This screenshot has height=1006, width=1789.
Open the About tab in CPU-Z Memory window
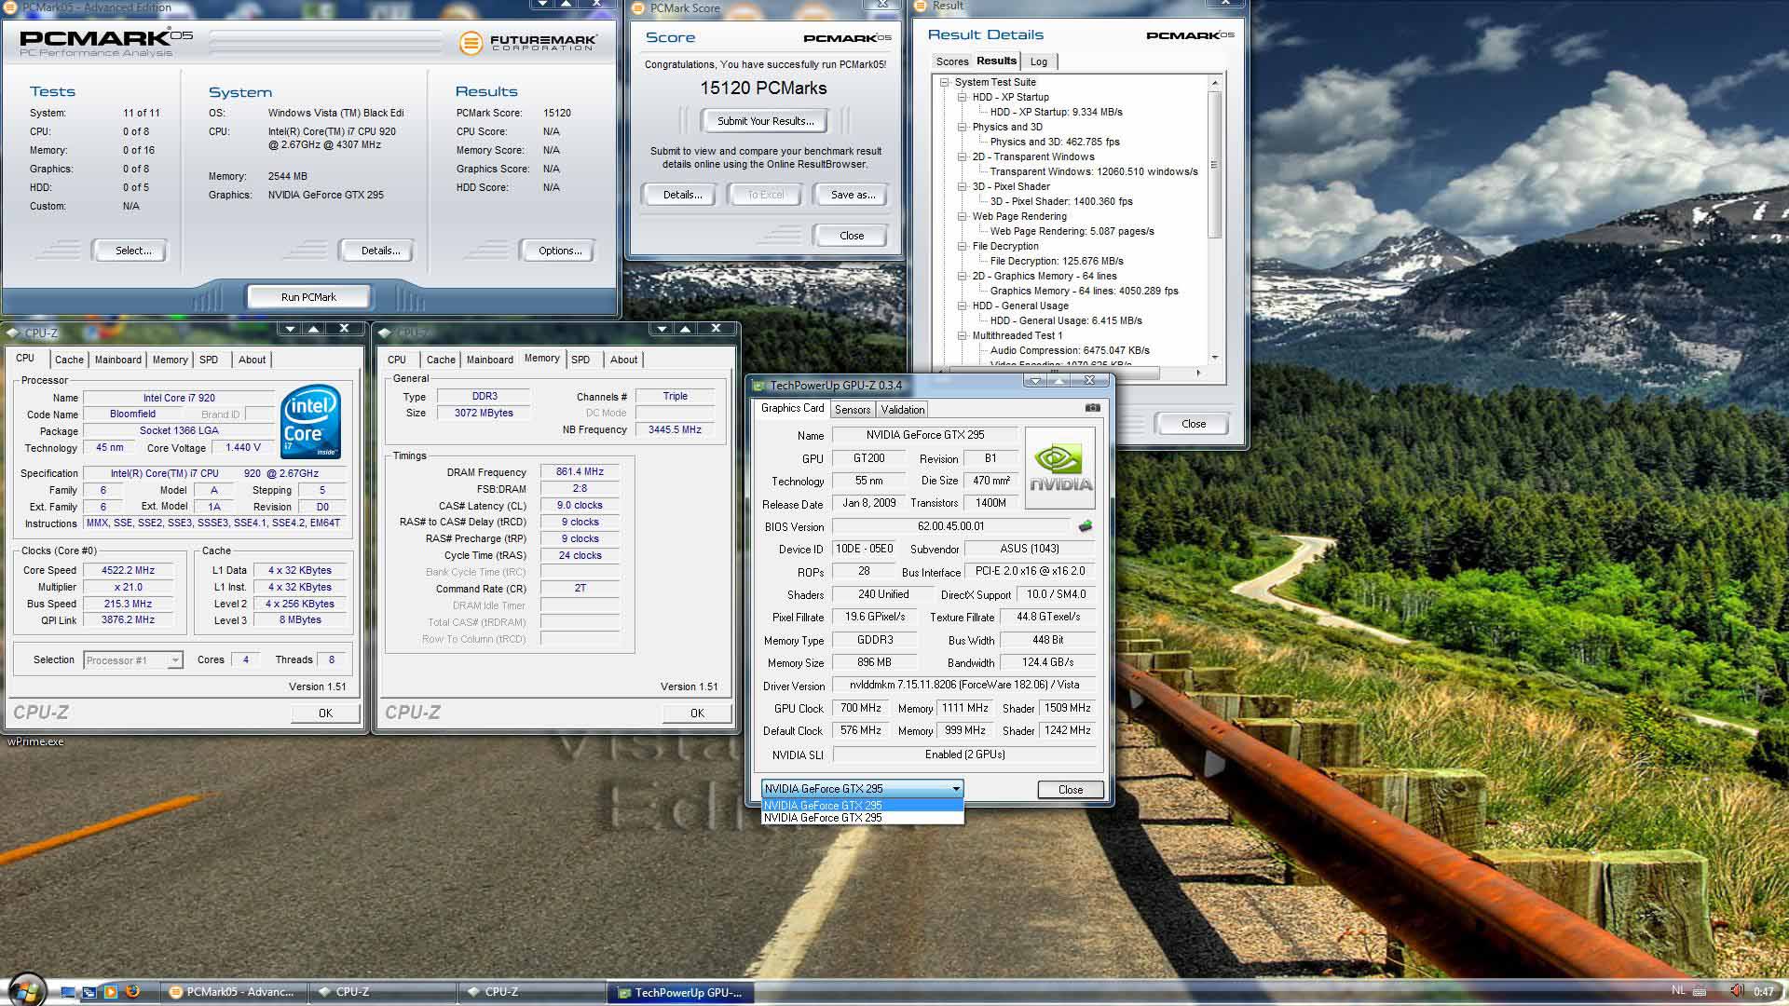pos(623,360)
